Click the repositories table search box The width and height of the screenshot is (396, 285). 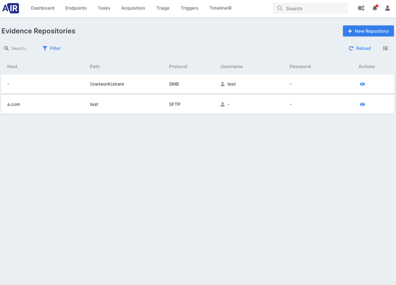coord(21,48)
